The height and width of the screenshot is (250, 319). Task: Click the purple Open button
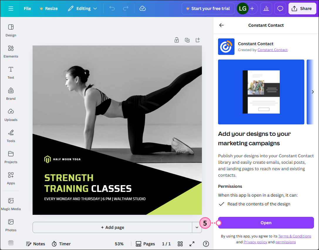click(266, 223)
